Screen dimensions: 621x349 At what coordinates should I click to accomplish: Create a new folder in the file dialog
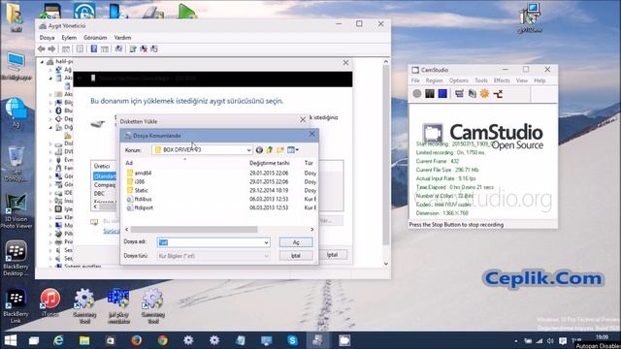tap(280, 150)
